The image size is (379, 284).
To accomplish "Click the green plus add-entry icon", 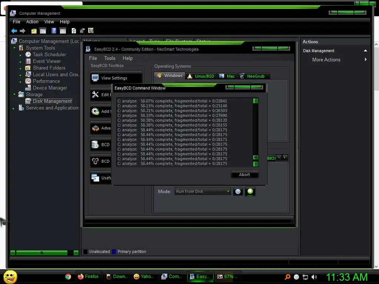I will click(x=250, y=191).
